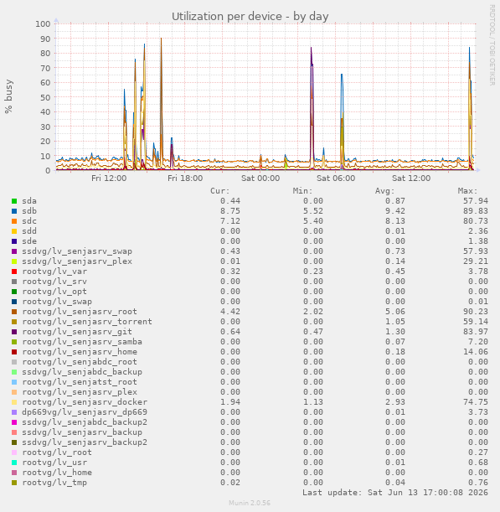Click the 100 y-axis tick label
This screenshot has width=500, height=512.
43,23
